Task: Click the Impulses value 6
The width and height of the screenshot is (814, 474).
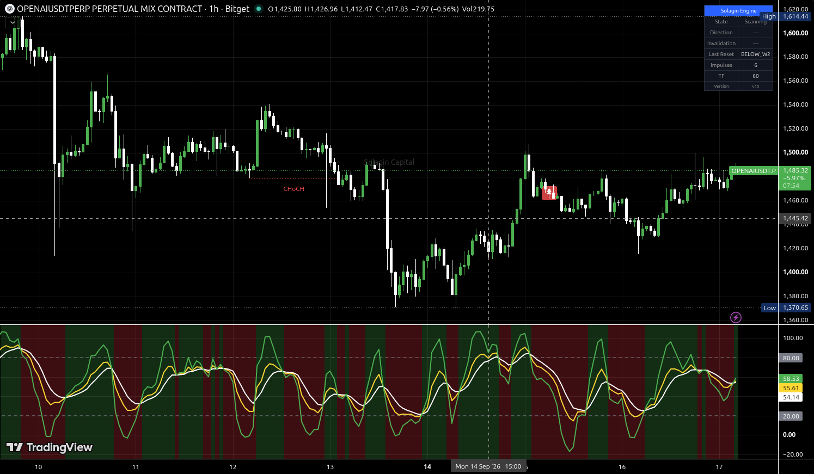Action: pos(756,65)
